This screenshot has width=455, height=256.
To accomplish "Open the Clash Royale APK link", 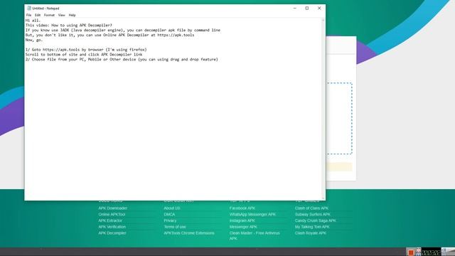I will pyautogui.click(x=311, y=233).
